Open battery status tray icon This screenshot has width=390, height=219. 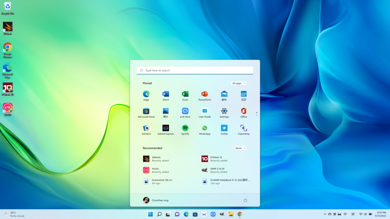click(370, 214)
